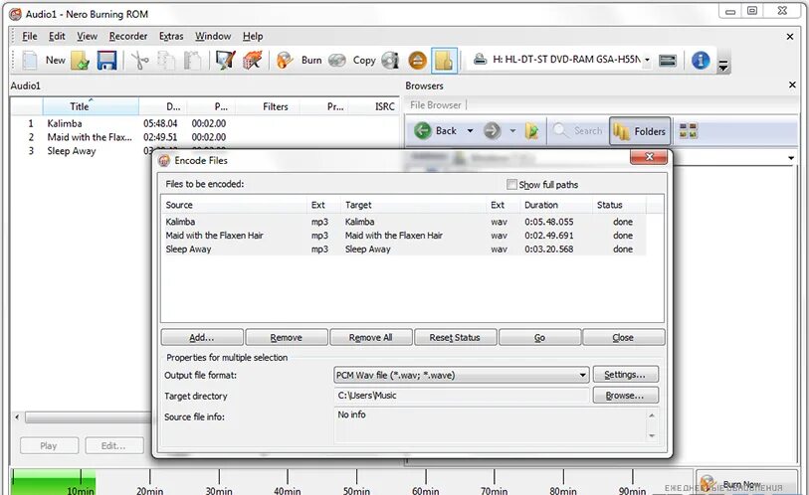Click the Copy pages icon in the toolbar
The width and height of the screenshot is (809, 495).
[x=166, y=61]
